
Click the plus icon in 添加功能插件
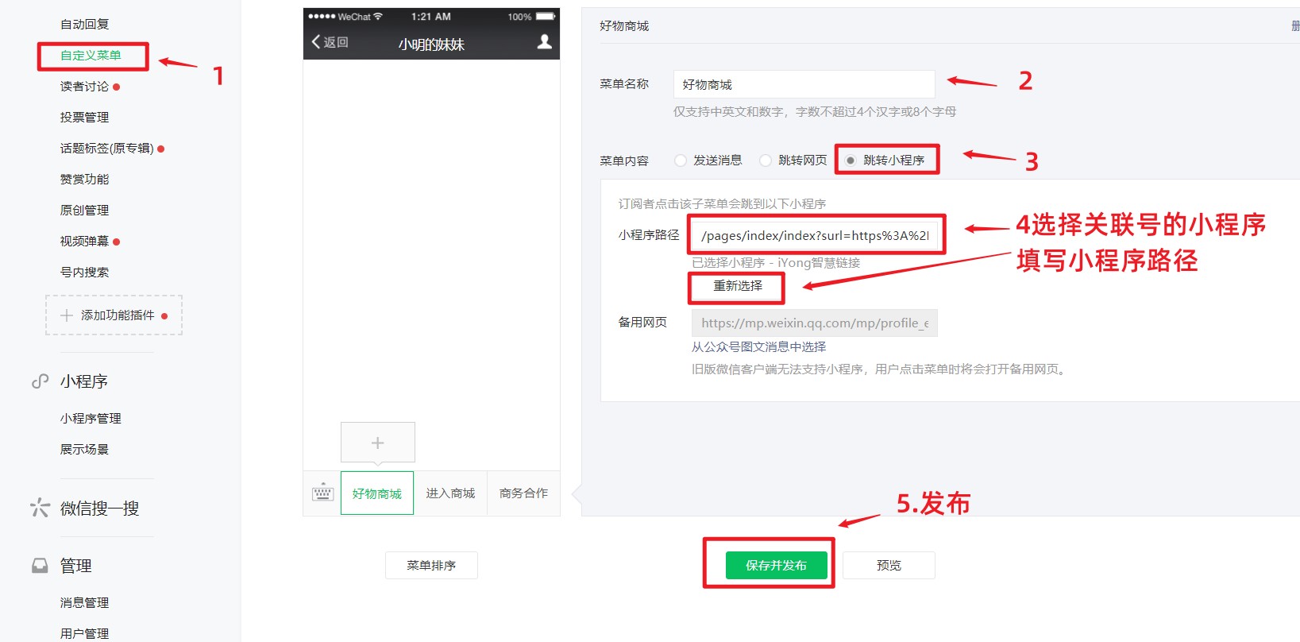[67, 315]
